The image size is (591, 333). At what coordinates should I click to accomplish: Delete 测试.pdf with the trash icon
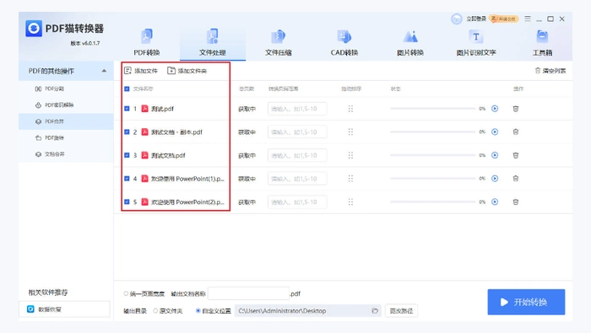click(x=516, y=109)
